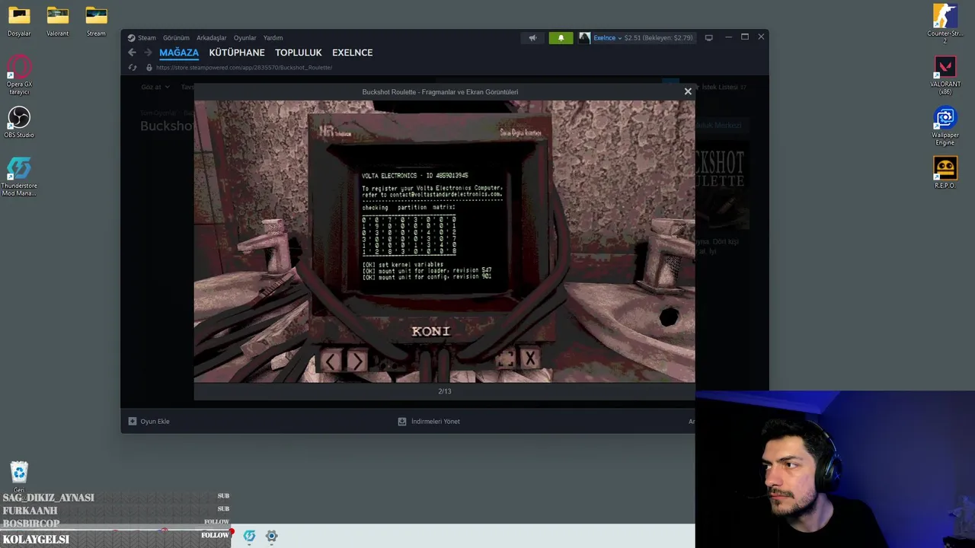Open the Stream desktop folder
975x548 pixels.
tap(96, 21)
